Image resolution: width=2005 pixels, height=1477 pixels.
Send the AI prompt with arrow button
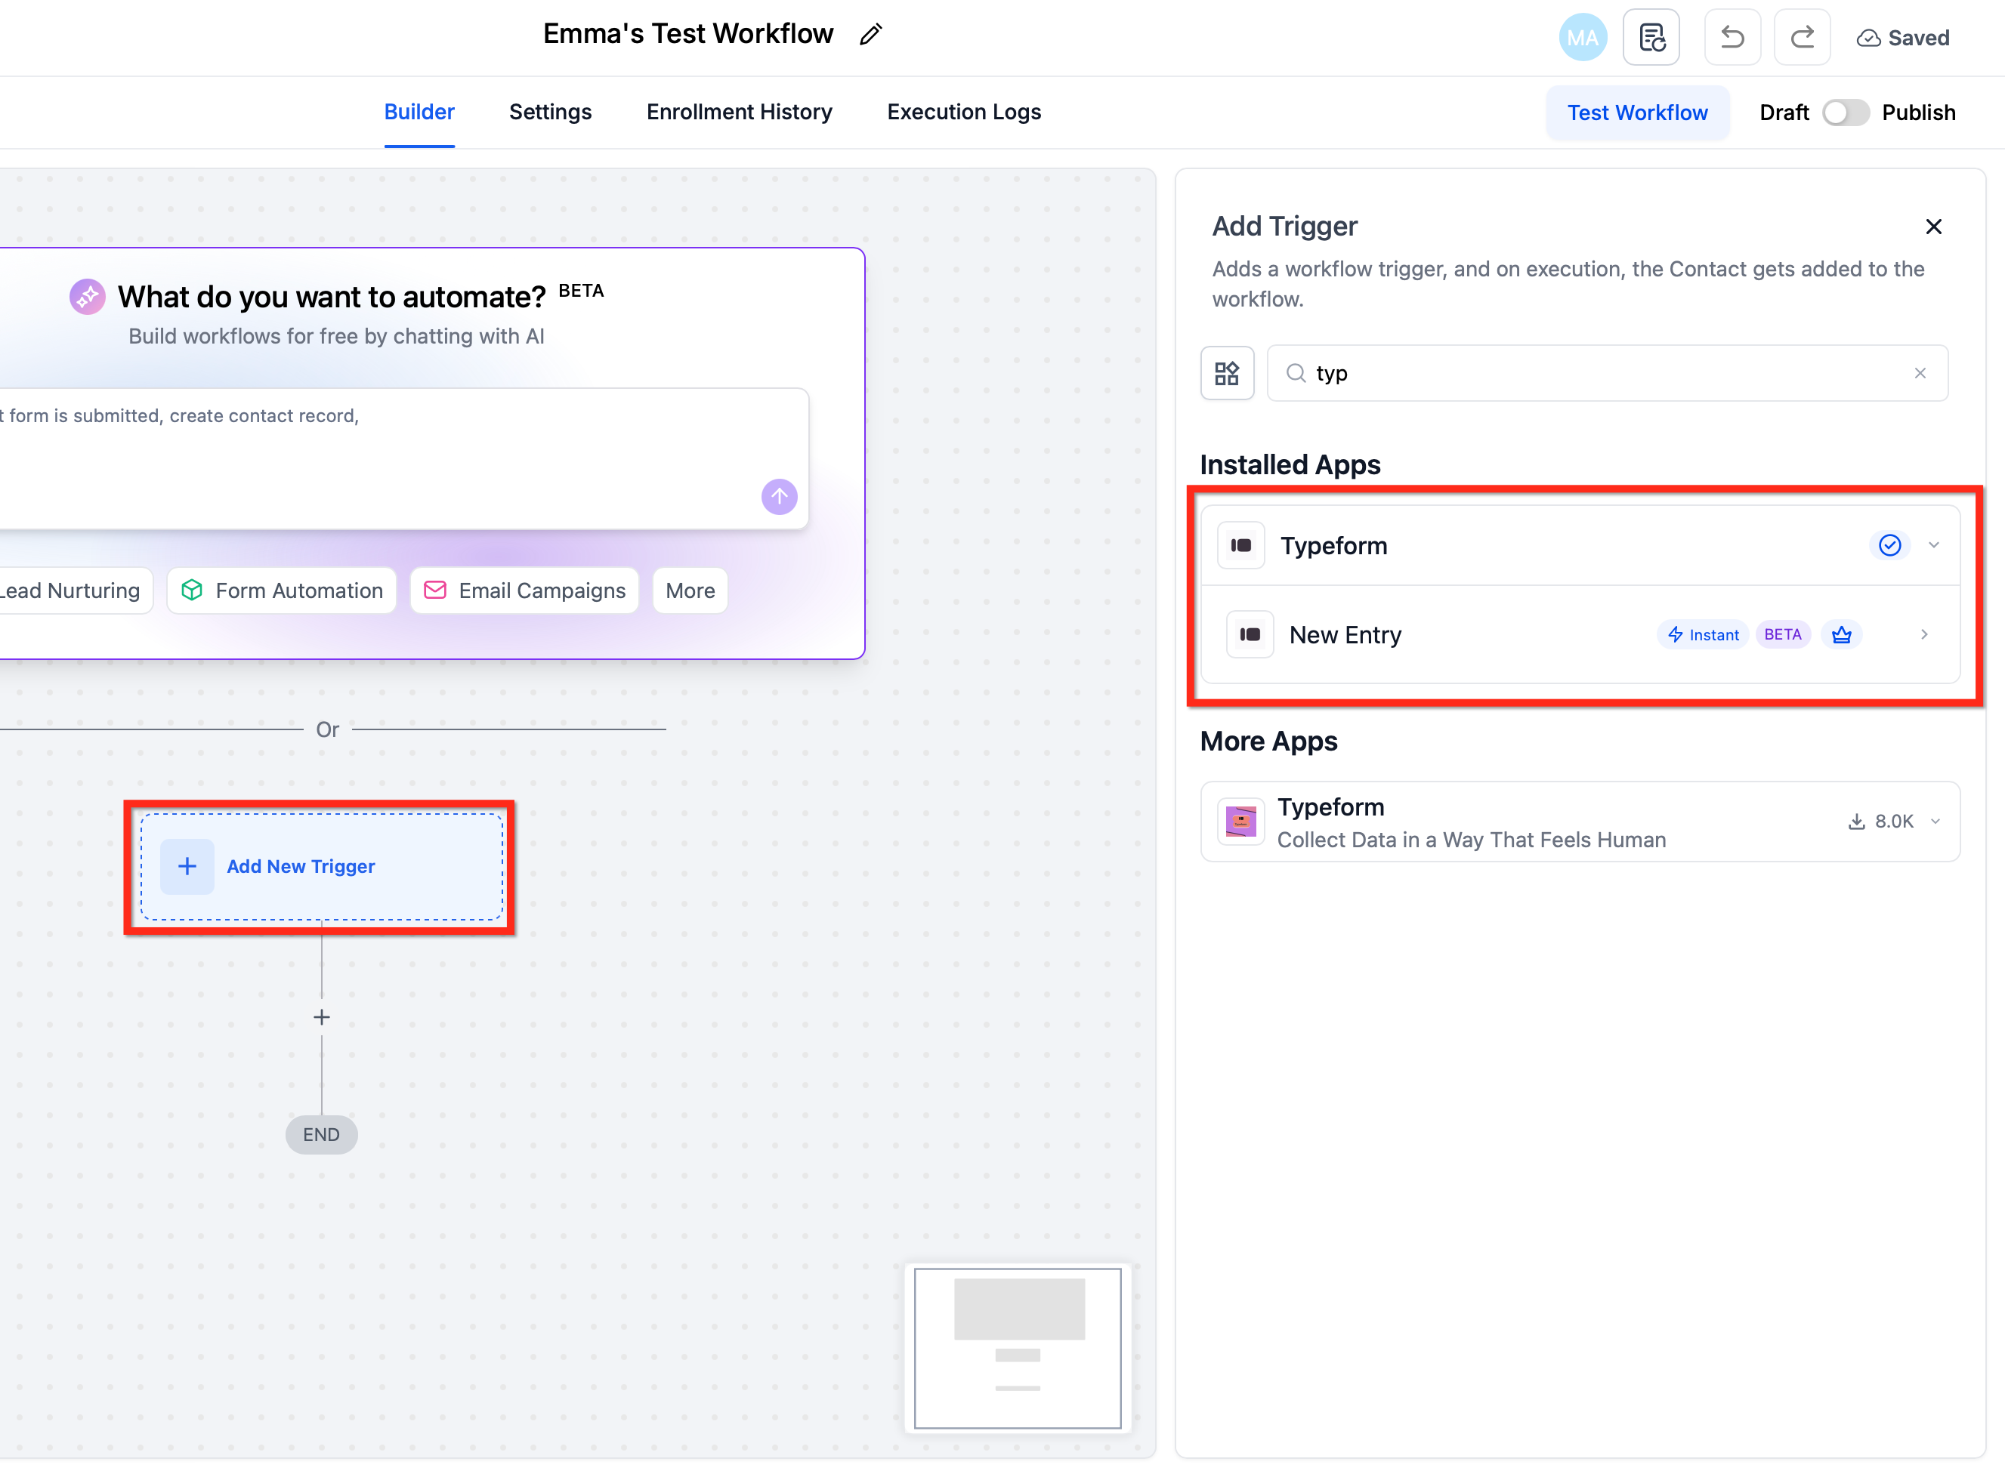[x=779, y=496]
